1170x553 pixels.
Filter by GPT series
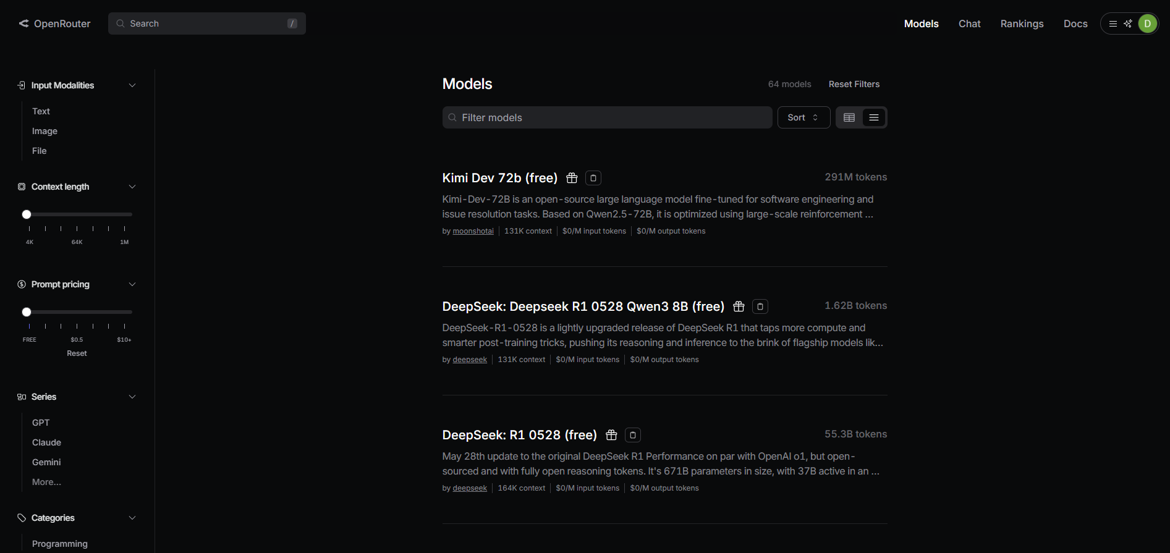coord(41,423)
